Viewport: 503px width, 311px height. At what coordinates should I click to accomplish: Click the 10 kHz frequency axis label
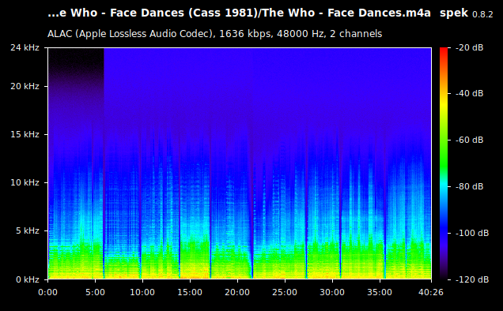(x=25, y=182)
